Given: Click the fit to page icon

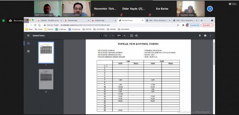Looking at the screenshot, I should 132,36.
